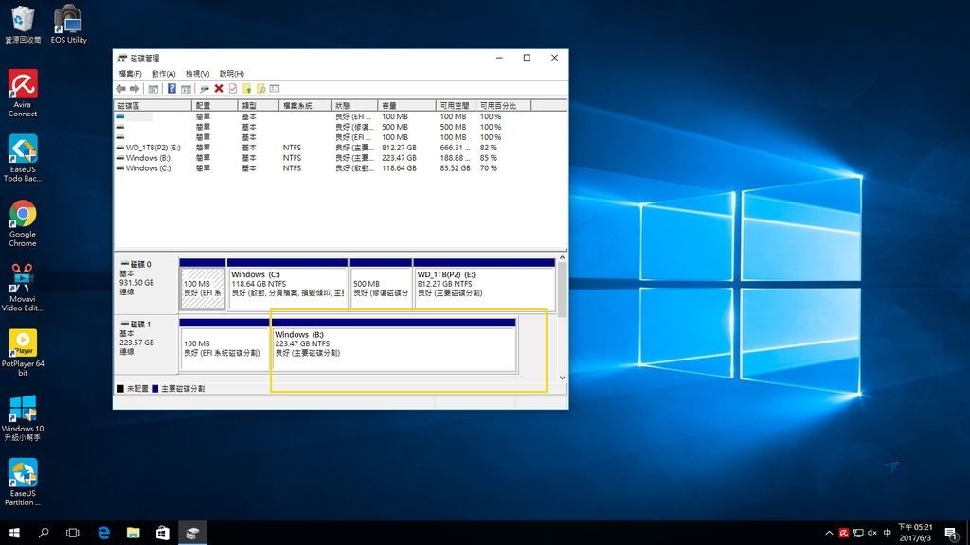The height and width of the screenshot is (545, 970).
Task: Click the red X delete toolbar icon
Action: 219,88
